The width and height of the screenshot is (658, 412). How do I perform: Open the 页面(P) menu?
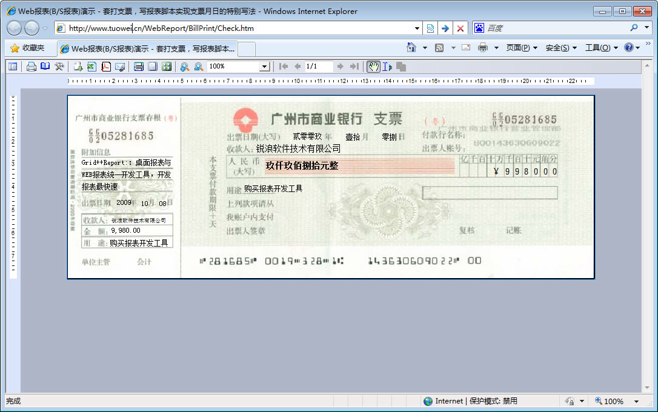click(x=521, y=48)
